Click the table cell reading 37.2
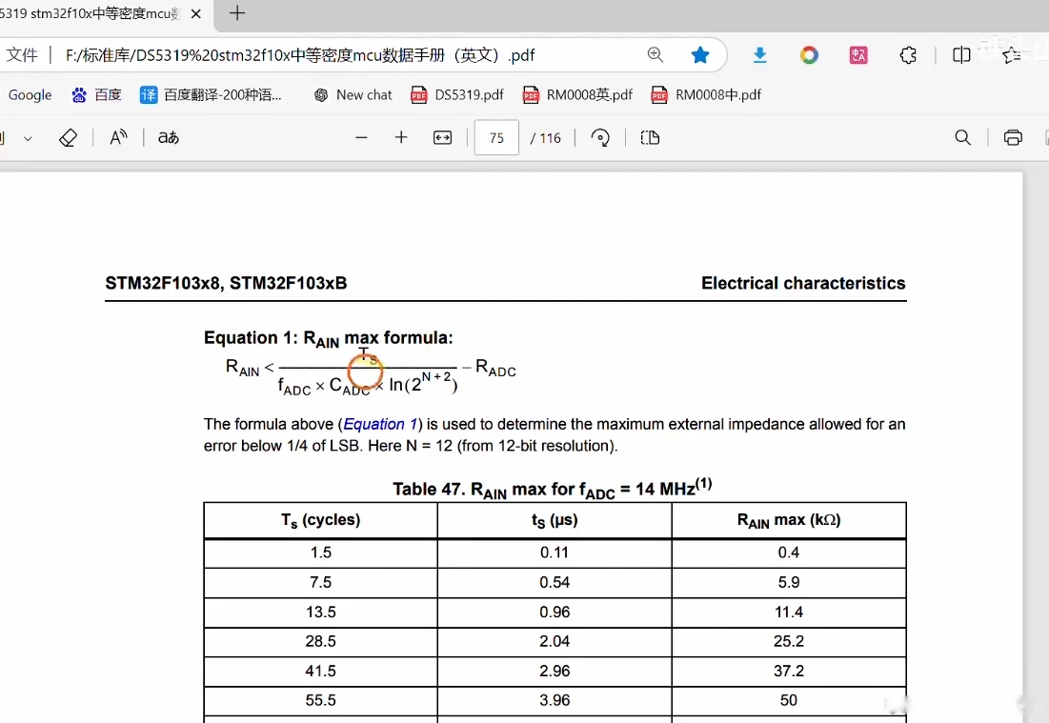Screen dimensions: 1049x723 click(789, 671)
